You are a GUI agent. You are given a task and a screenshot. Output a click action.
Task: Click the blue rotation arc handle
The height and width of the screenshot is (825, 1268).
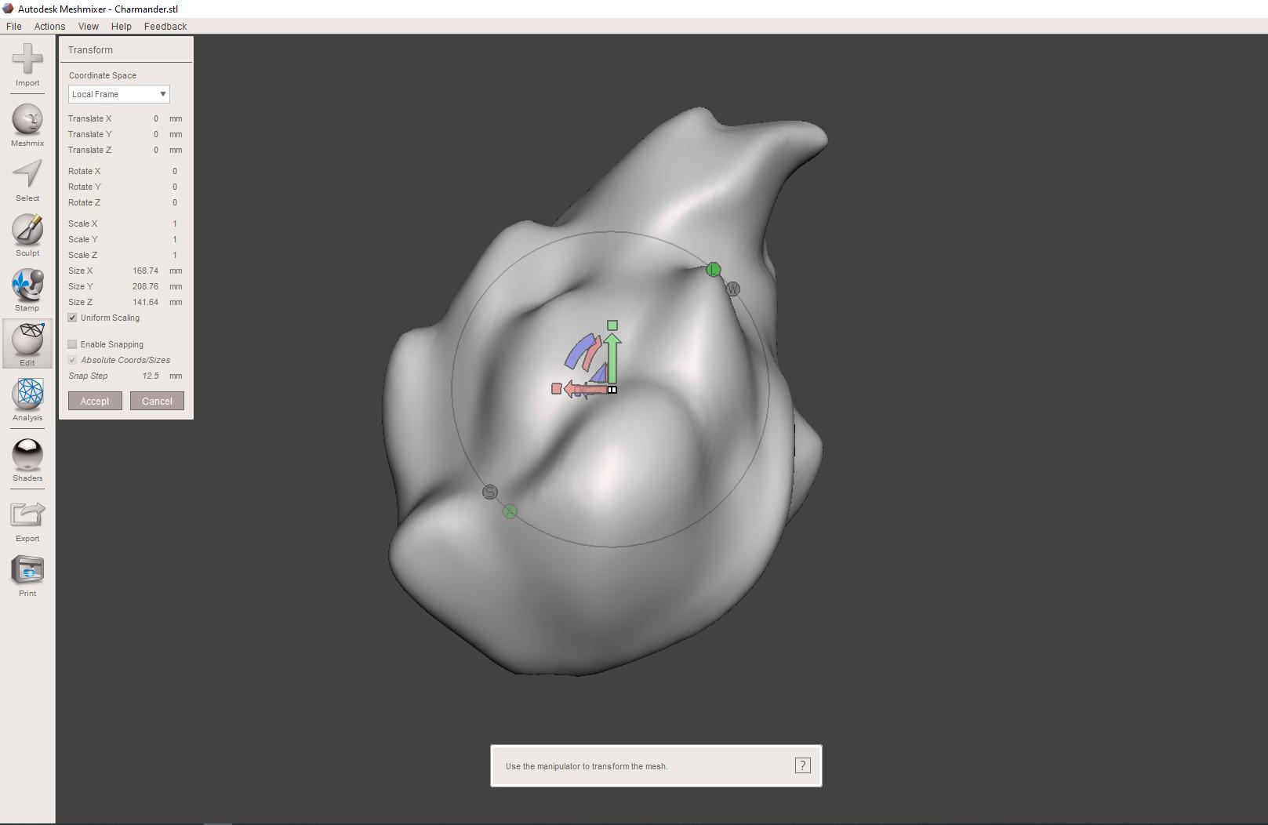click(579, 352)
